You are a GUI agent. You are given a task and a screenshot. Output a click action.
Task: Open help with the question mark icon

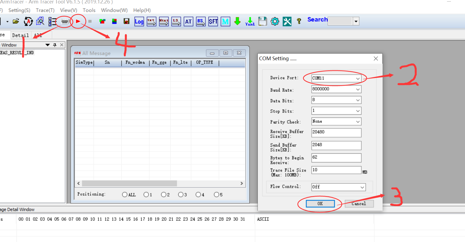point(299,21)
